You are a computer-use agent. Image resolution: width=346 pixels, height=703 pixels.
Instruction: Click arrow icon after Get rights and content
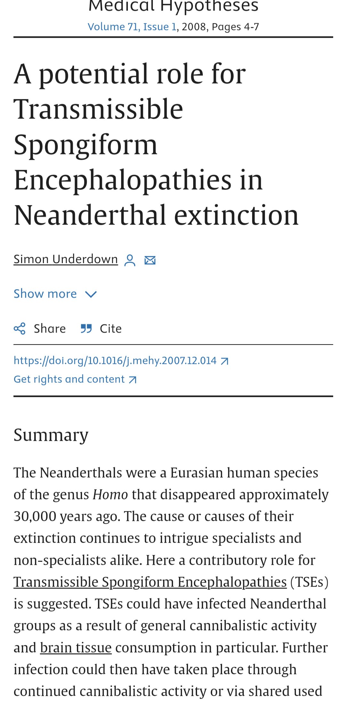pyautogui.click(x=133, y=380)
